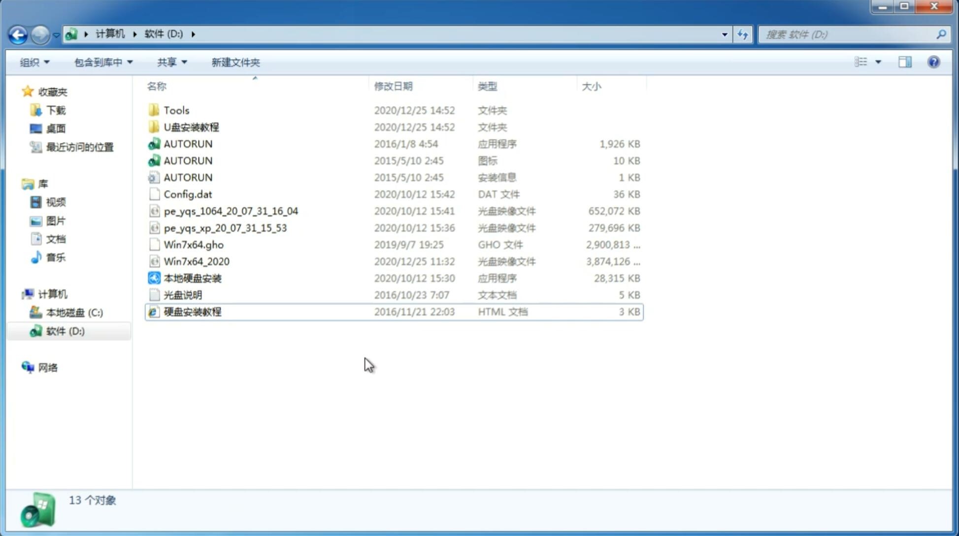Toggle preview pane visibility icon
The width and height of the screenshot is (959, 536).
904,62
